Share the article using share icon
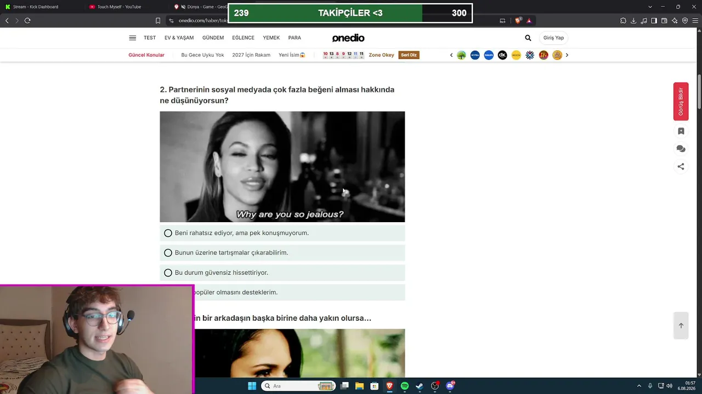 (x=681, y=166)
